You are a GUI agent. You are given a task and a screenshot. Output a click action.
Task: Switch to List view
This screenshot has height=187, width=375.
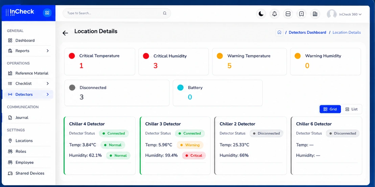(x=351, y=109)
